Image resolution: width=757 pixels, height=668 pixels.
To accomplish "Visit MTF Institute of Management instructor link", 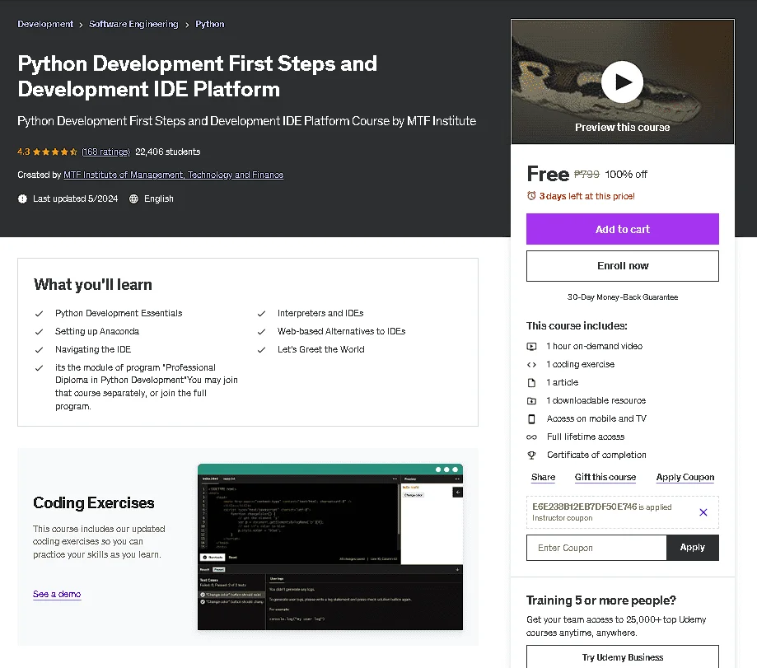I will (173, 175).
